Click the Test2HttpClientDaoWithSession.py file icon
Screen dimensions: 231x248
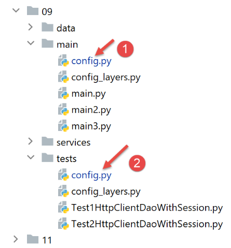[63, 224]
